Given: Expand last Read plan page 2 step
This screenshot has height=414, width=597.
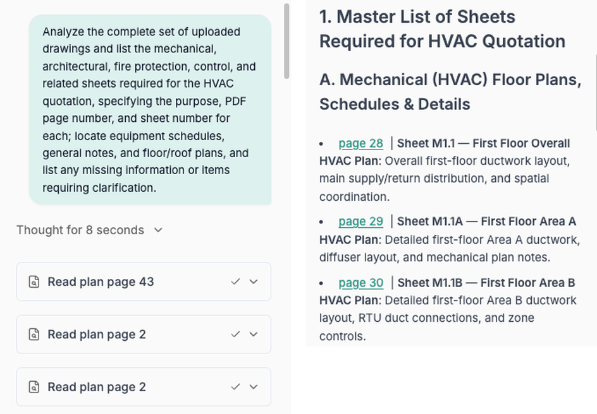Looking at the screenshot, I should [x=254, y=387].
